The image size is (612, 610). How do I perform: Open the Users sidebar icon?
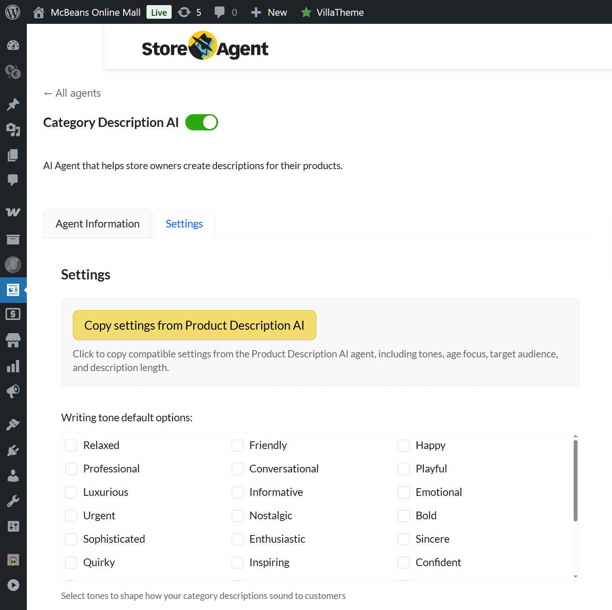[x=13, y=475]
